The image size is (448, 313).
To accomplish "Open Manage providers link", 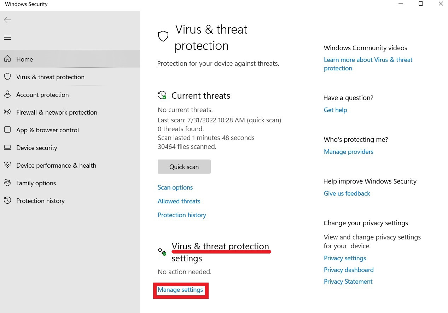I will tap(348, 152).
